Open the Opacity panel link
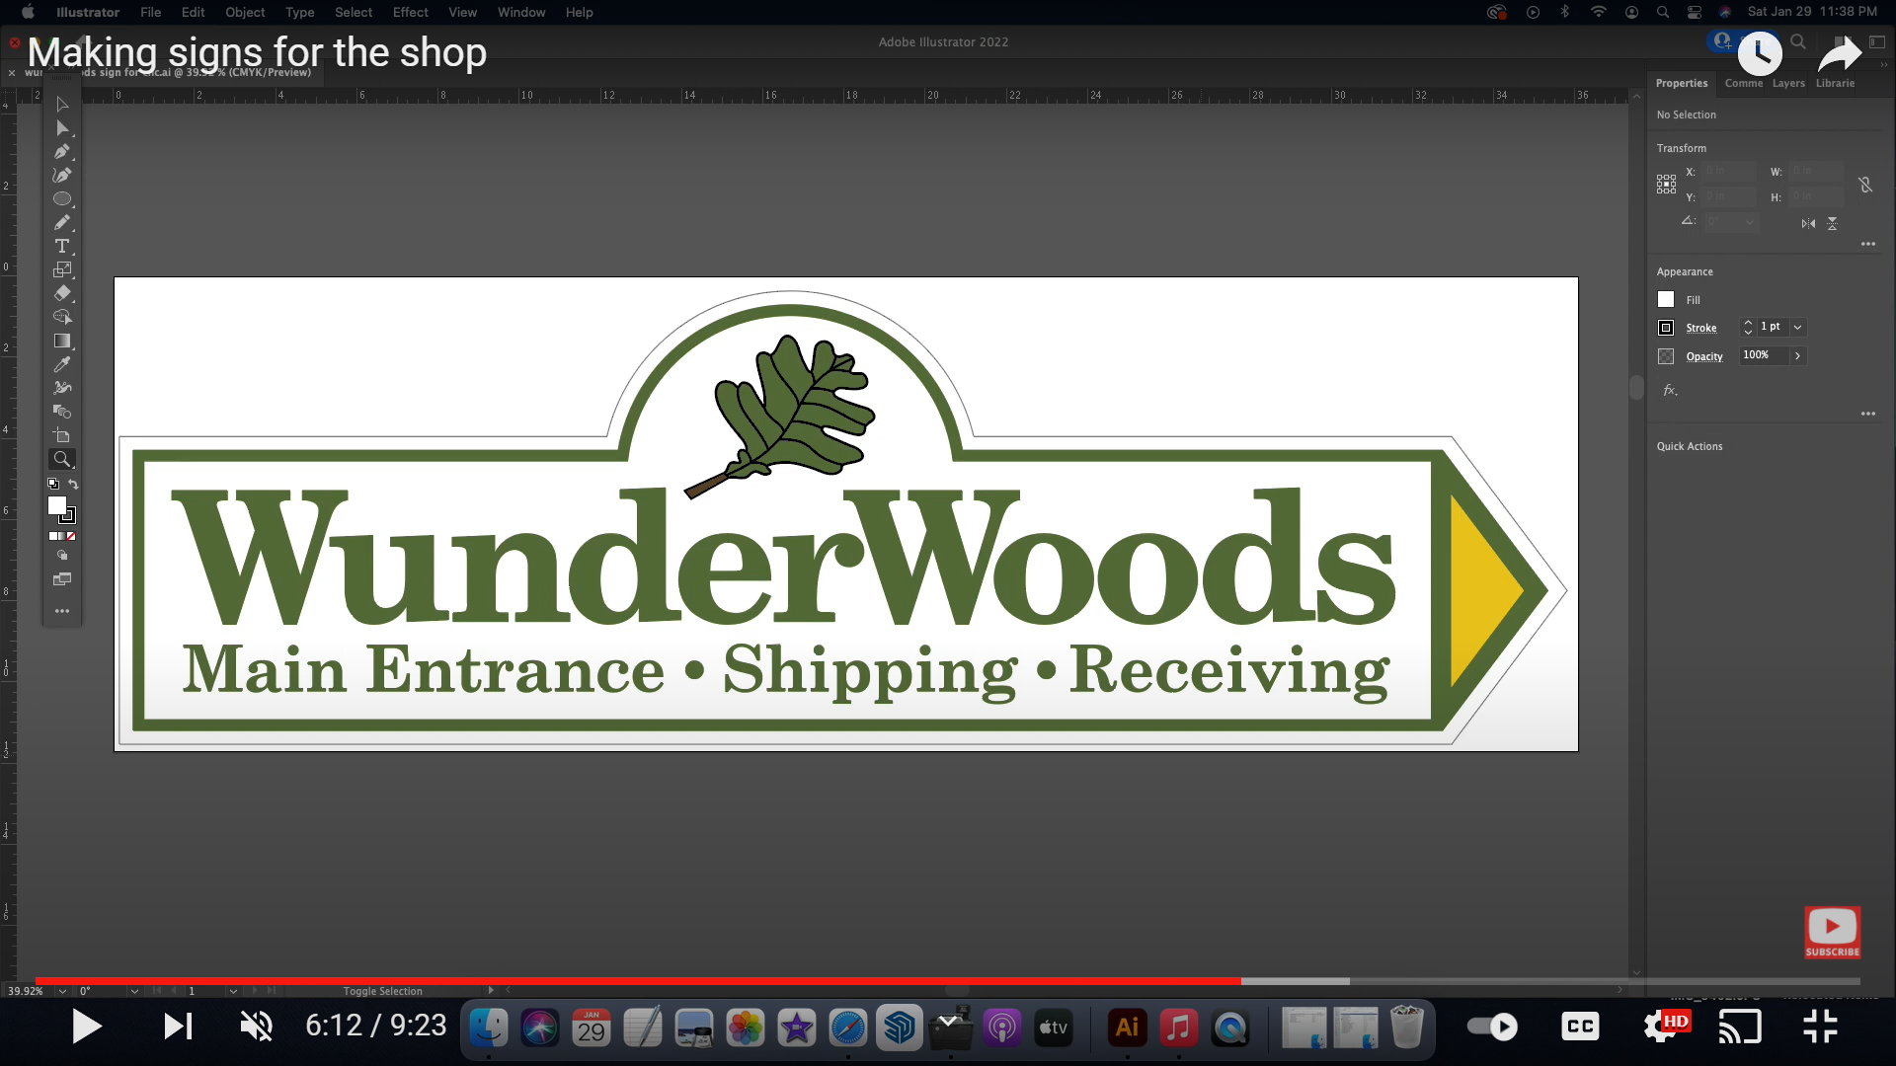The width and height of the screenshot is (1896, 1066). 1704,356
